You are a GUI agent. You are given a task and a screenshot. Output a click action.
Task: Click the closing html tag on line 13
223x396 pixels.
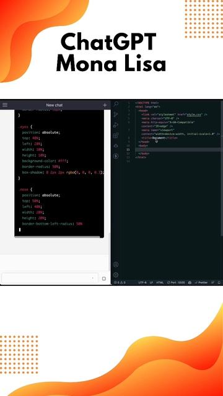(141, 157)
